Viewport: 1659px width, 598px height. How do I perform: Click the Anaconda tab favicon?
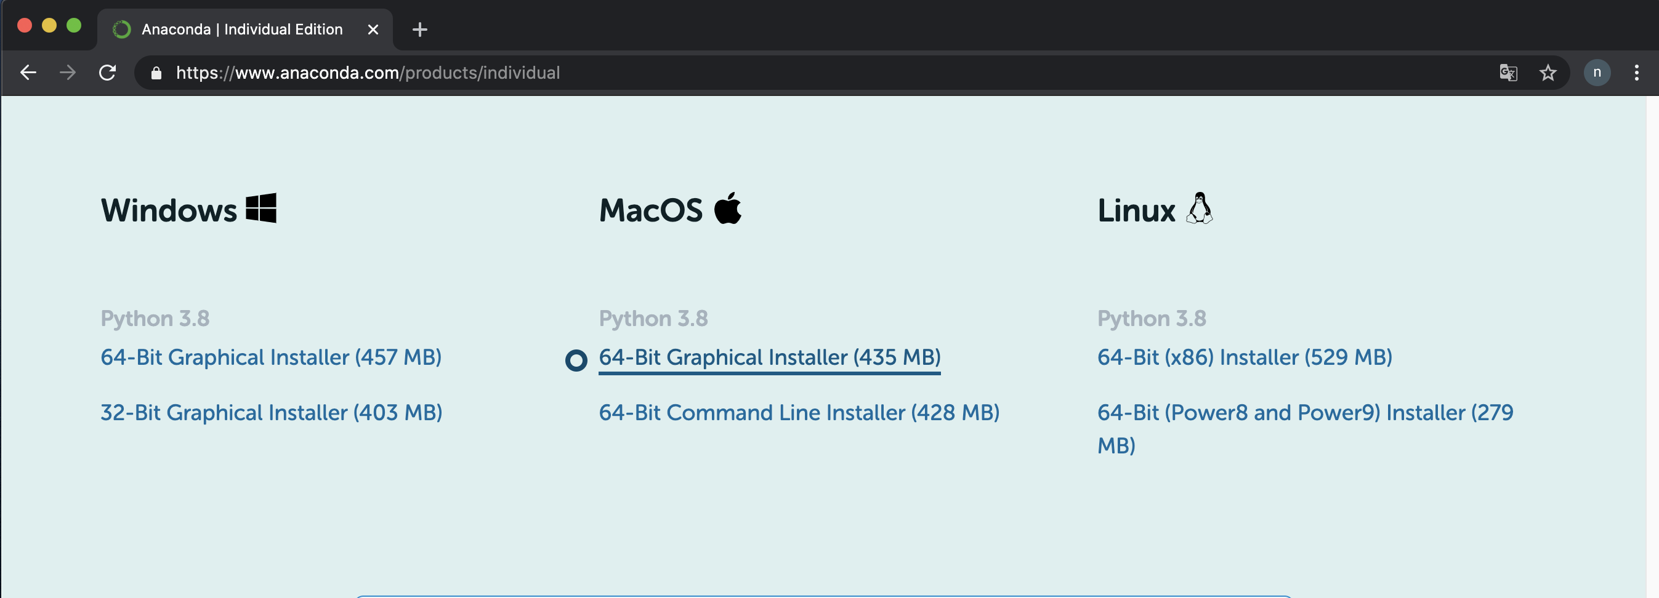click(122, 30)
